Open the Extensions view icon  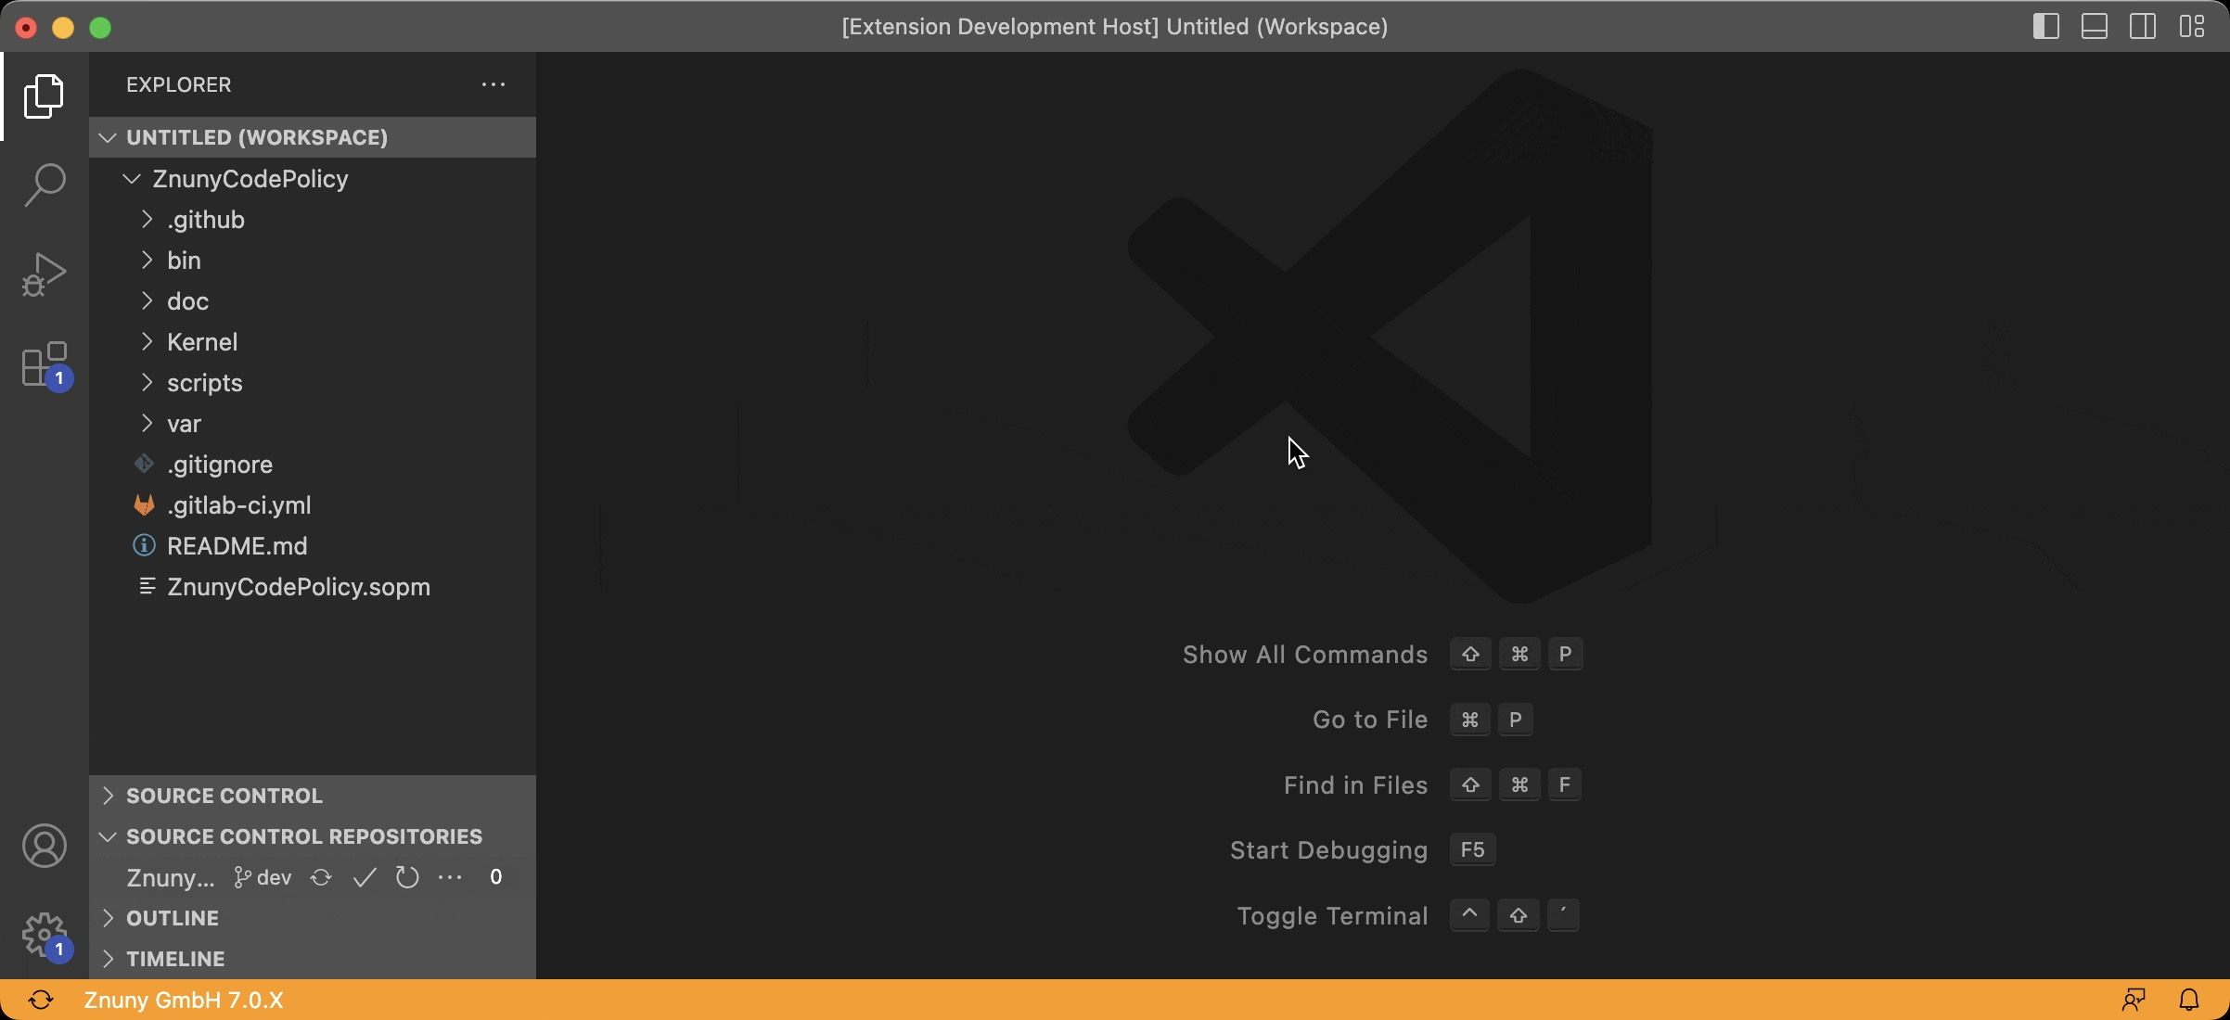pos(44,364)
